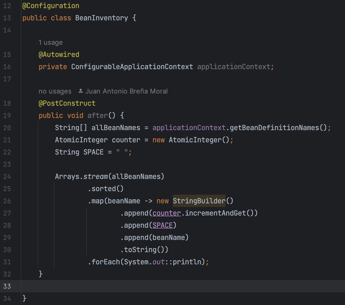Click the author person icon
Image resolution: width=345 pixels, height=305 pixels.
pos(80,91)
